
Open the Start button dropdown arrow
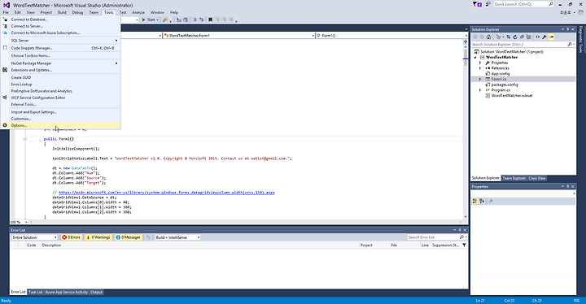point(157,20)
